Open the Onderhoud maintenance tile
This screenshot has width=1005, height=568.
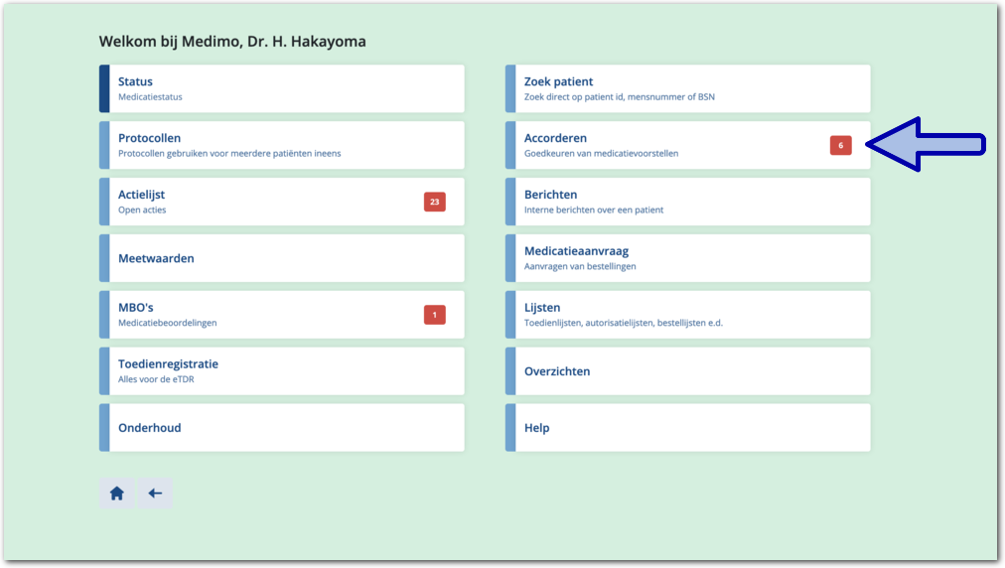coord(282,428)
